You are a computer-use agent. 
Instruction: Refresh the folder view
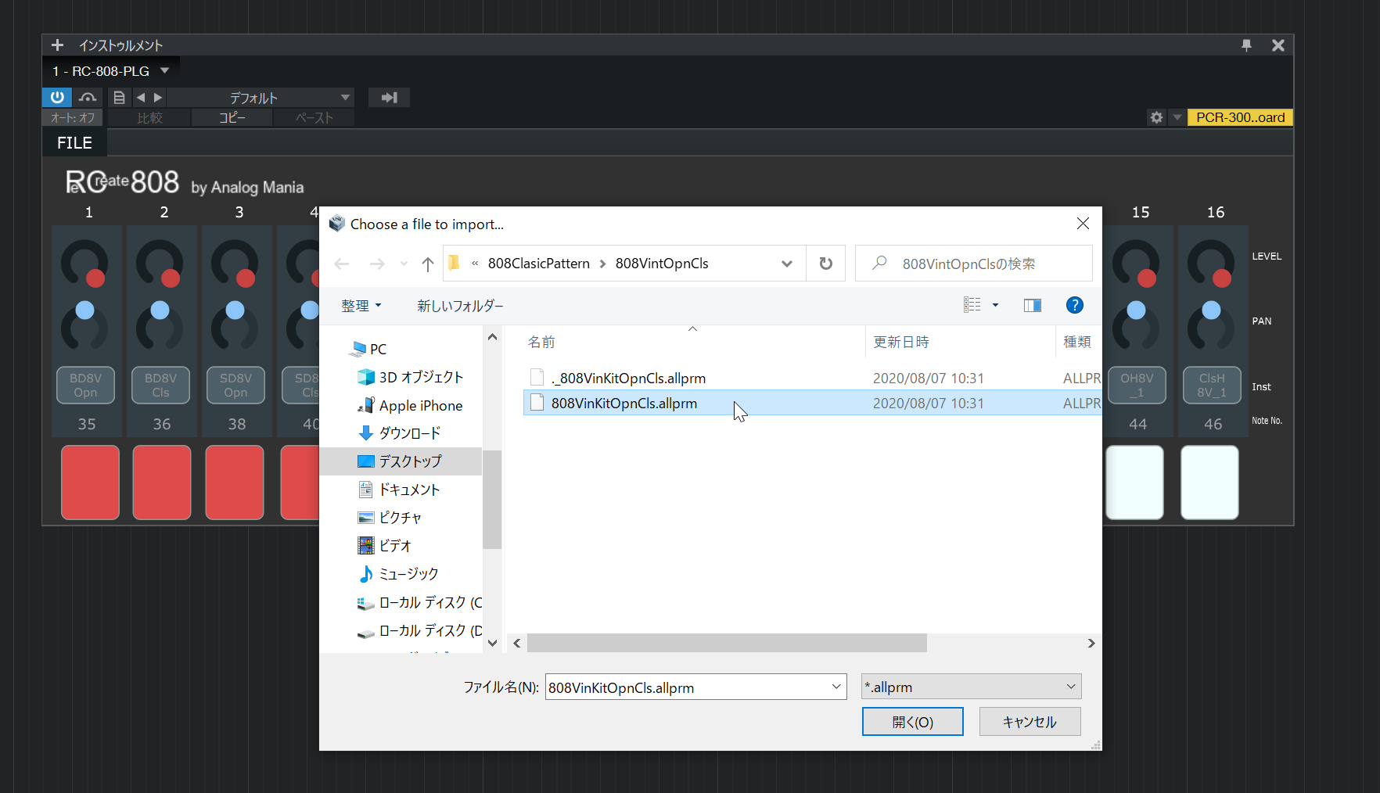(825, 264)
